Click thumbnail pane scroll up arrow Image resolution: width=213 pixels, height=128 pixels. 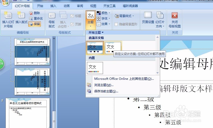pos(54,38)
